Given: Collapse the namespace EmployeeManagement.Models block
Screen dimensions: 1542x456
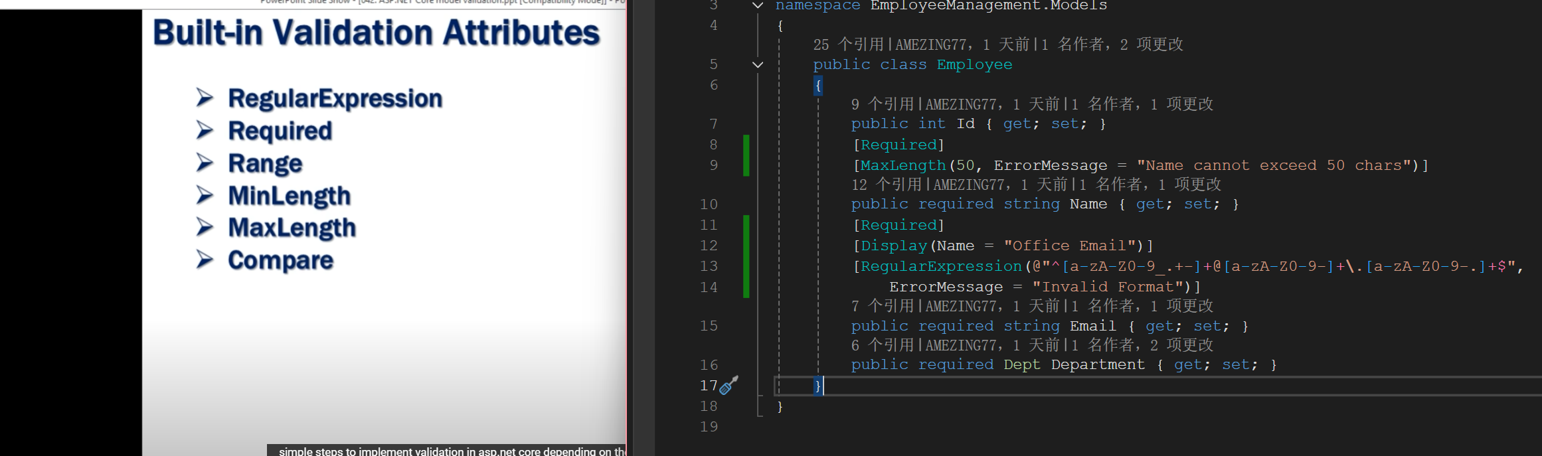Looking at the screenshot, I should (757, 5).
